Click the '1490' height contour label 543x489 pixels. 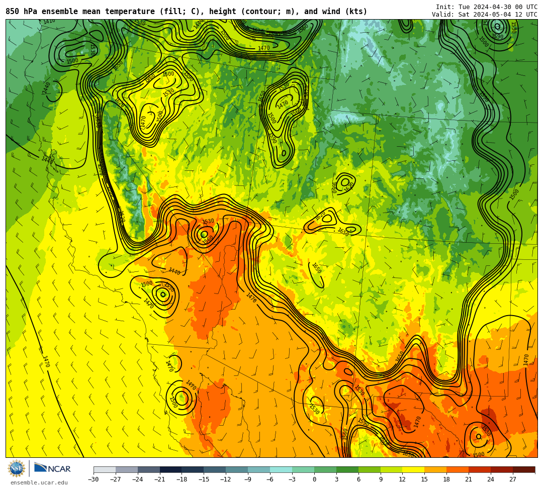(191, 385)
